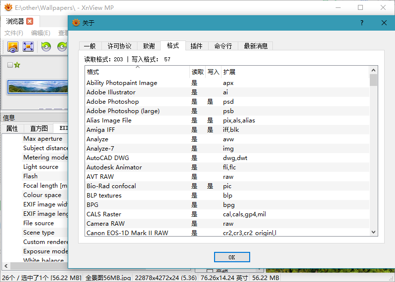
Task: Select the BPG row
Action: click(227, 205)
